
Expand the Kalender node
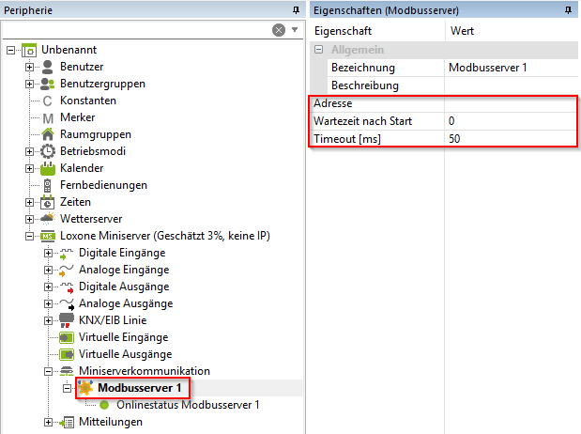pos(29,169)
